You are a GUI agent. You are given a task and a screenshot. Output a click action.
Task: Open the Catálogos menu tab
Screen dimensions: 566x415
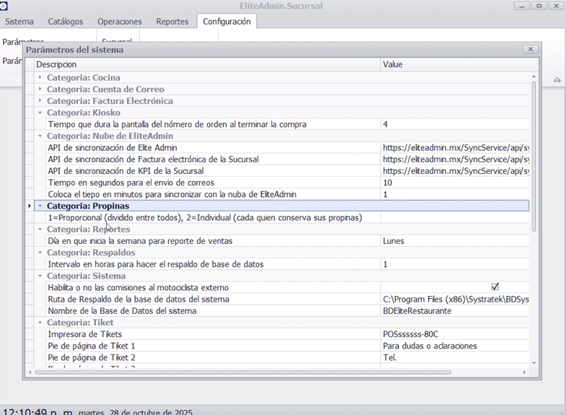pyautogui.click(x=65, y=22)
